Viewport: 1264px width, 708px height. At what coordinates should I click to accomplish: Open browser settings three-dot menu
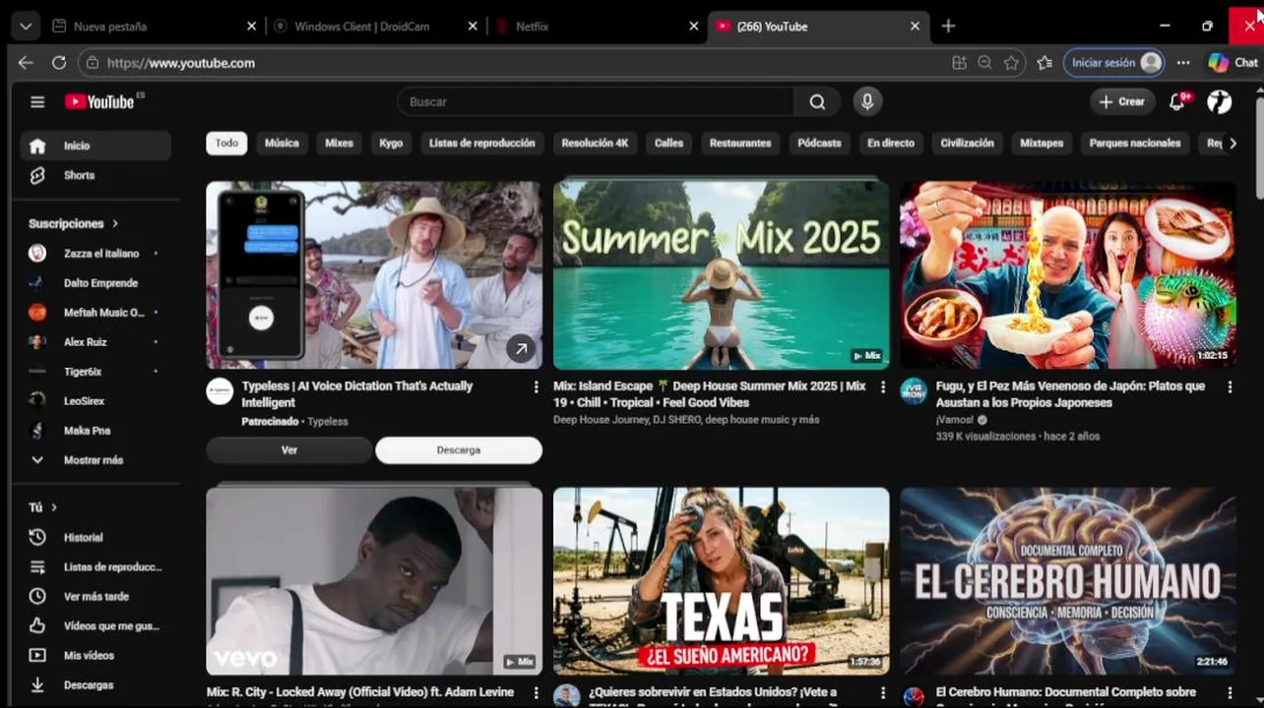tap(1183, 62)
